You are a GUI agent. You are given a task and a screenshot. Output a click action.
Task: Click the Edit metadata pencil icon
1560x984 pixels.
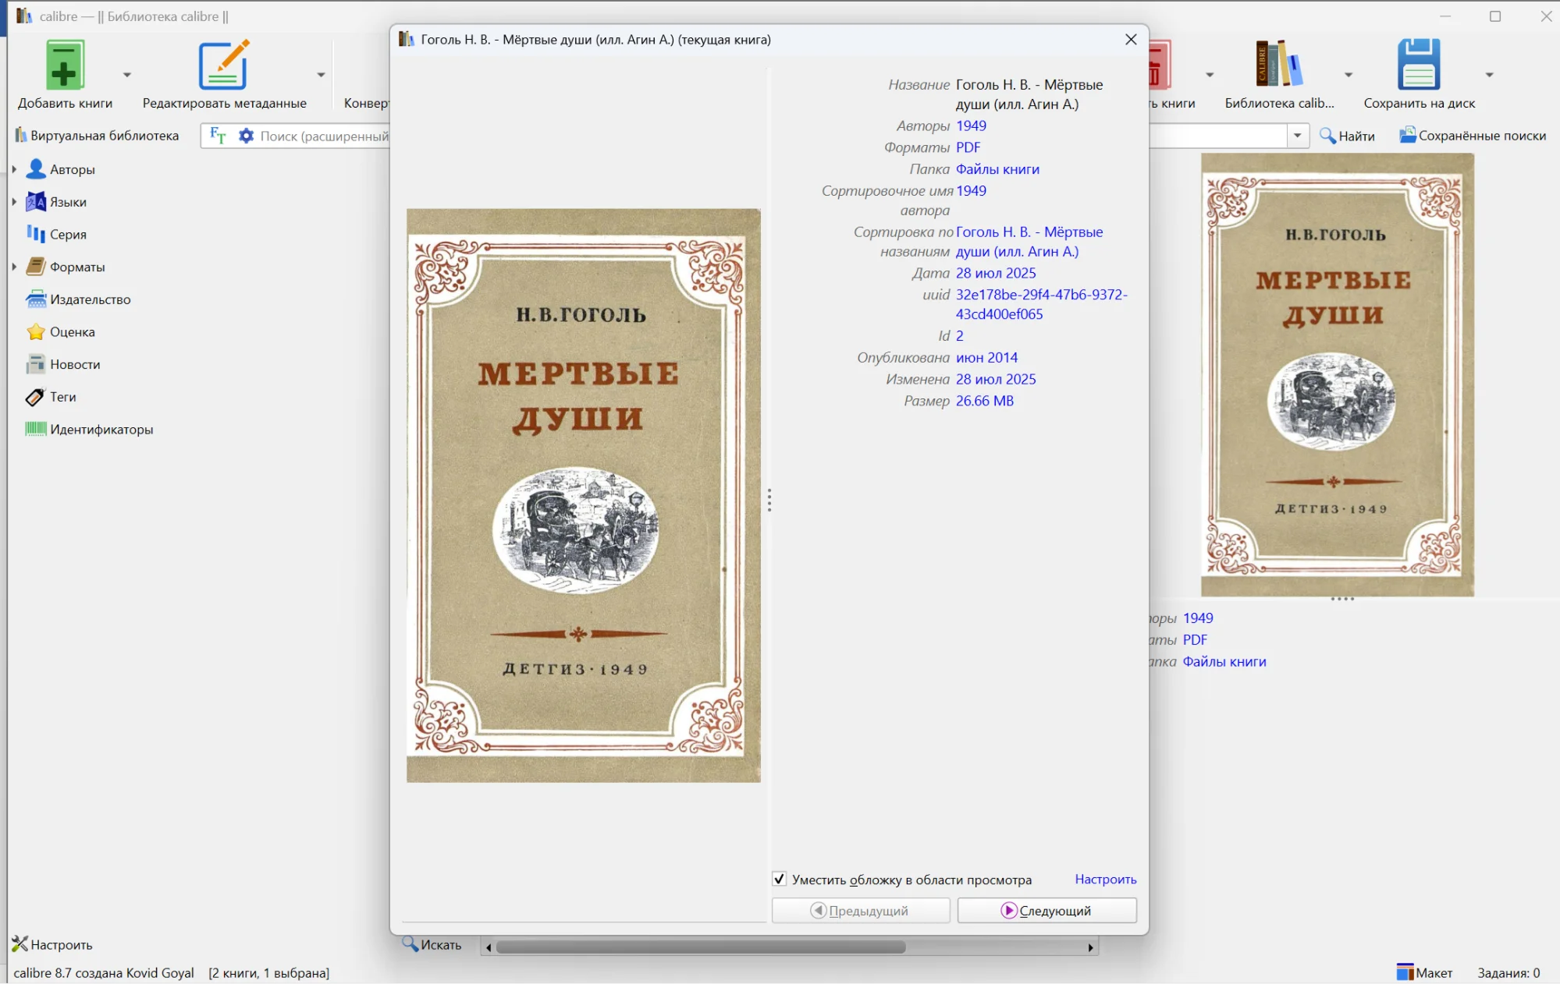point(224,65)
